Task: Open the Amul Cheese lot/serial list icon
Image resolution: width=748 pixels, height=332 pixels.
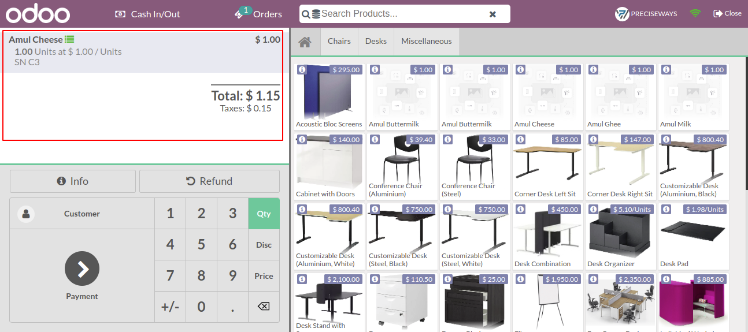Action: click(69, 39)
